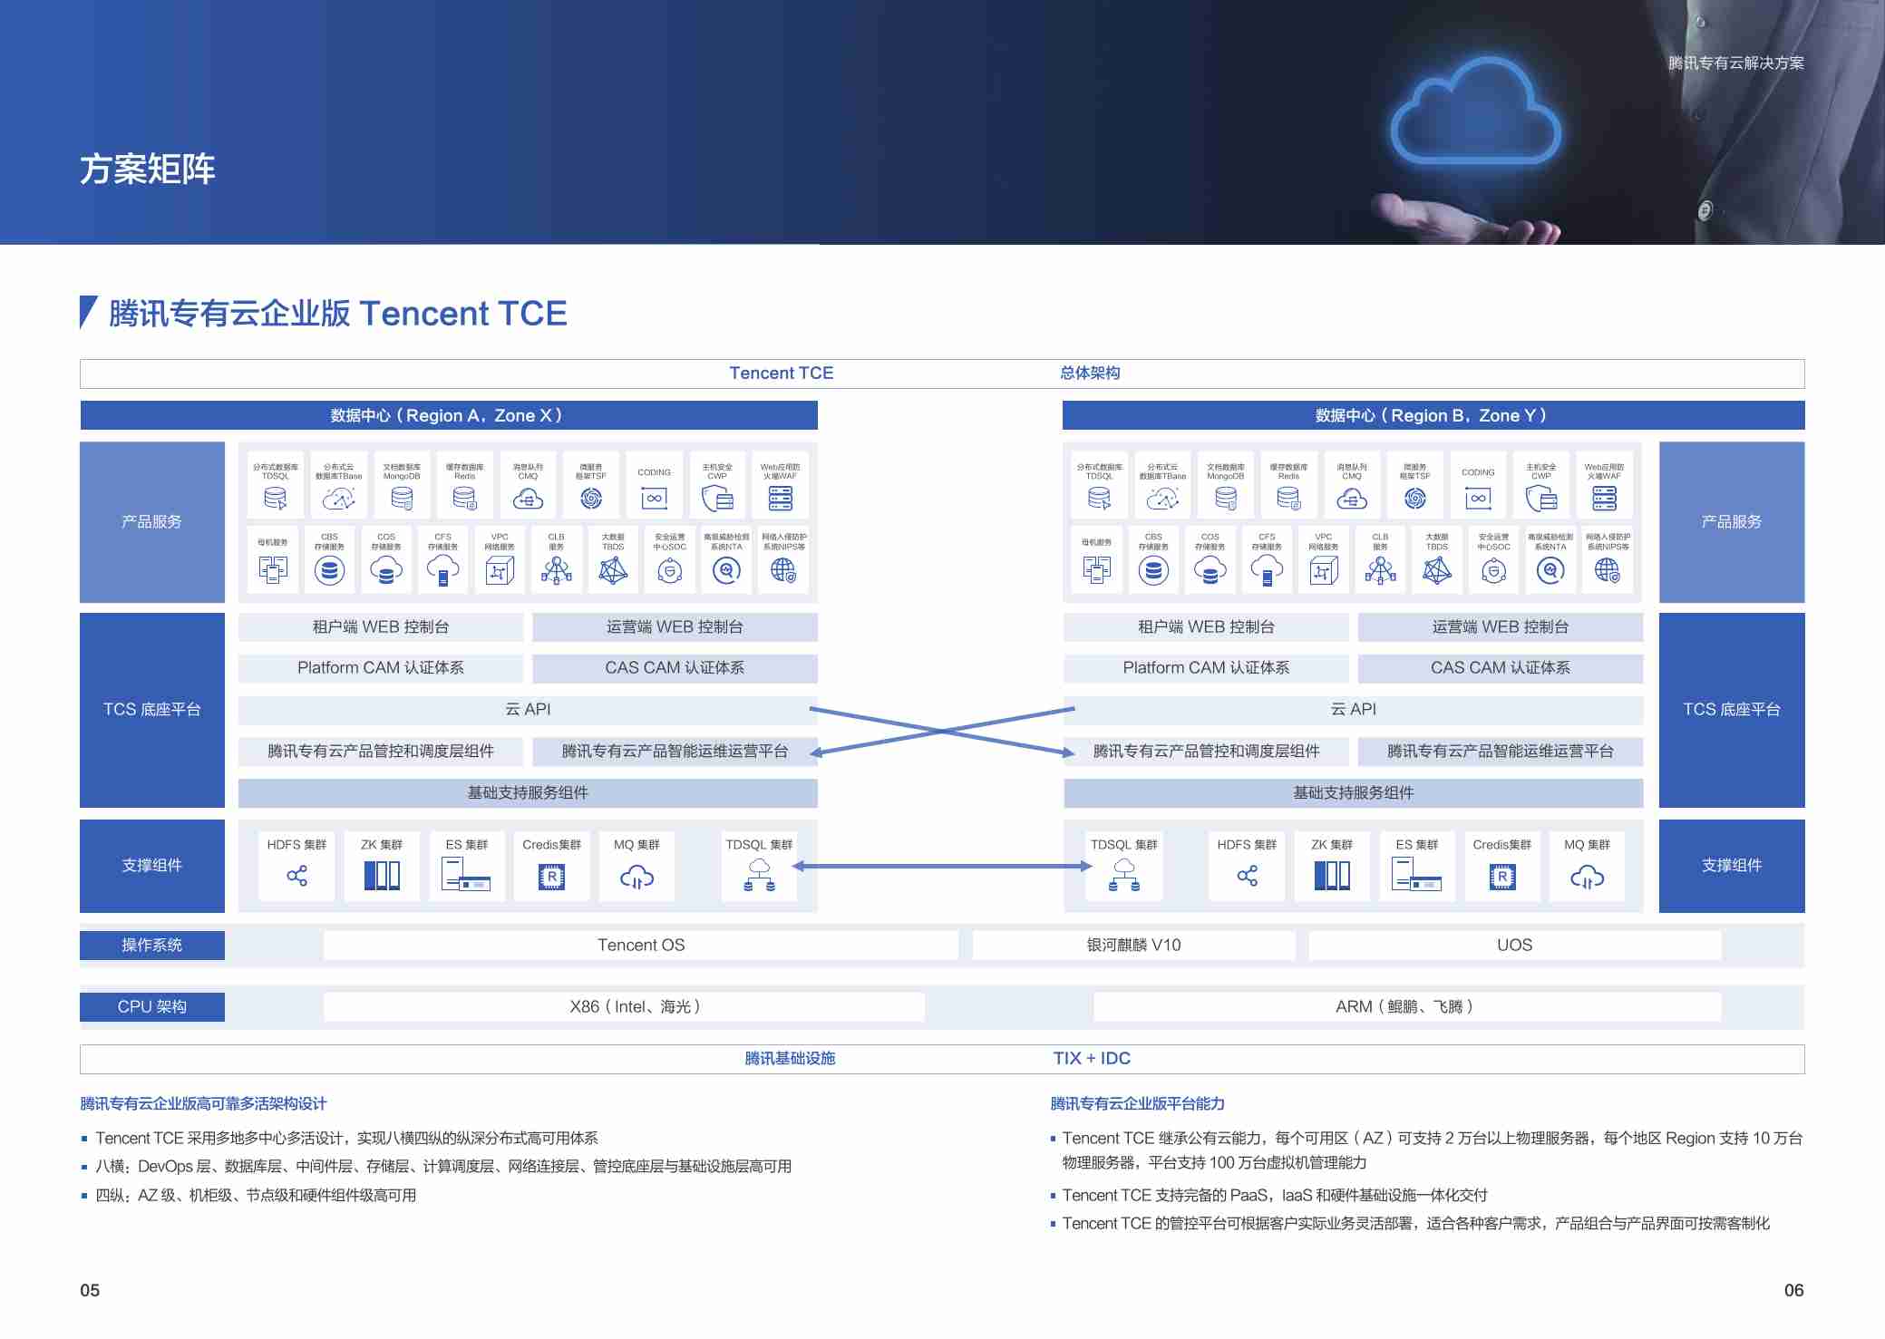This screenshot has width=1885, height=1339.
Task: Click the TBDS big data icon in Region A
Action: pos(613,570)
